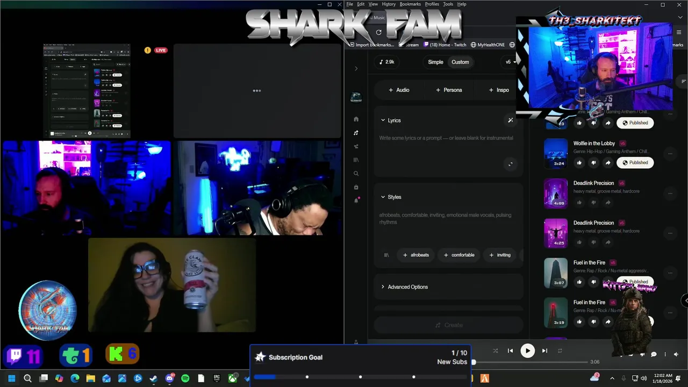
Task: Like the Deadlink Precision 4:25 song
Action: pyautogui.click(x=579, y=242)
